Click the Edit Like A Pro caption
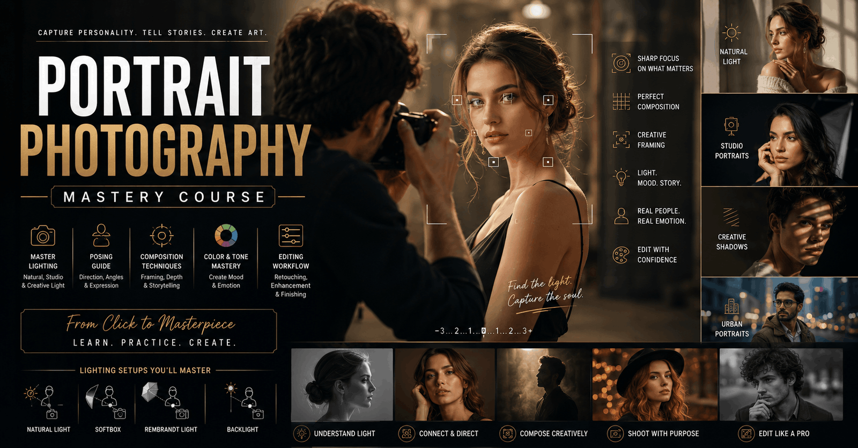This screenshot has width=858, height=448. [784, 434]
